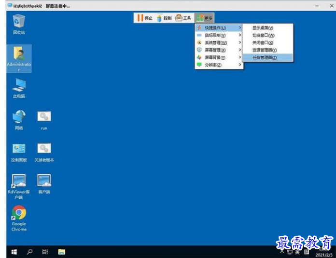
Task: Select the Google Chrome shortcut icon
Action: click(x=19, y=218)
